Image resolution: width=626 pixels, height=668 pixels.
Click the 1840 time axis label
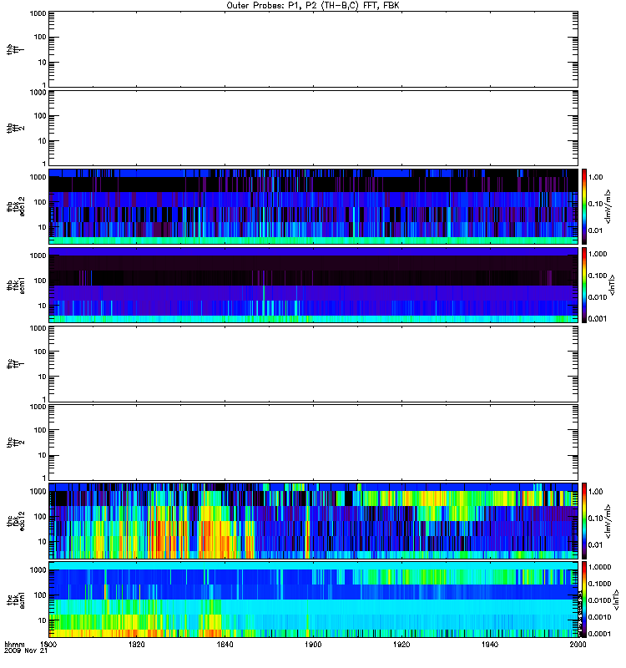pyautogui.click(x=225, y=644)
